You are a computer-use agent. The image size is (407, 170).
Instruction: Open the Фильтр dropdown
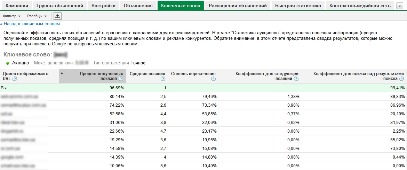pyautogui.click(x=12, y=16)
